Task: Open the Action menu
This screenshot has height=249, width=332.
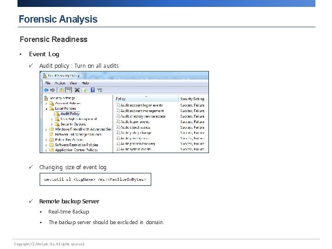Action: click(x=60, y=83)
